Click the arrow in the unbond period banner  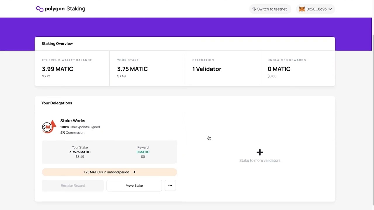134,172
